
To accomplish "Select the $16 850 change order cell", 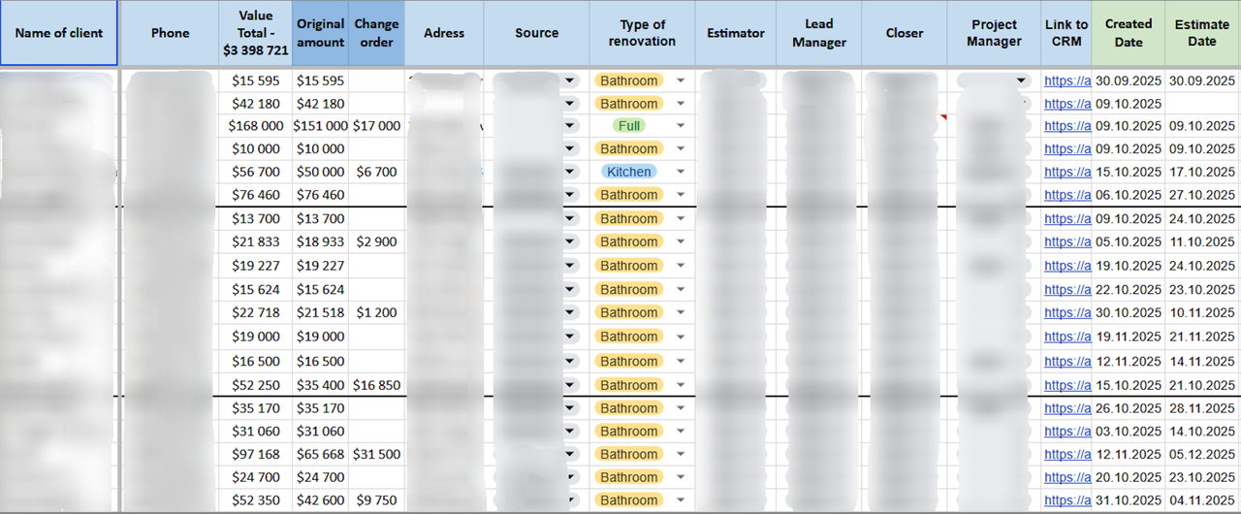I will (376, 386).
